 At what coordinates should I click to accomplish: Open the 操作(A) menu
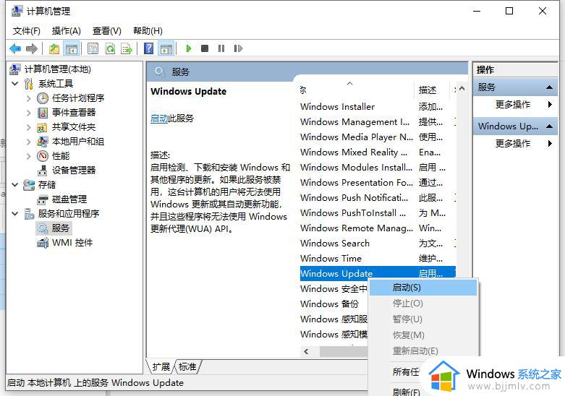[67, 30]
